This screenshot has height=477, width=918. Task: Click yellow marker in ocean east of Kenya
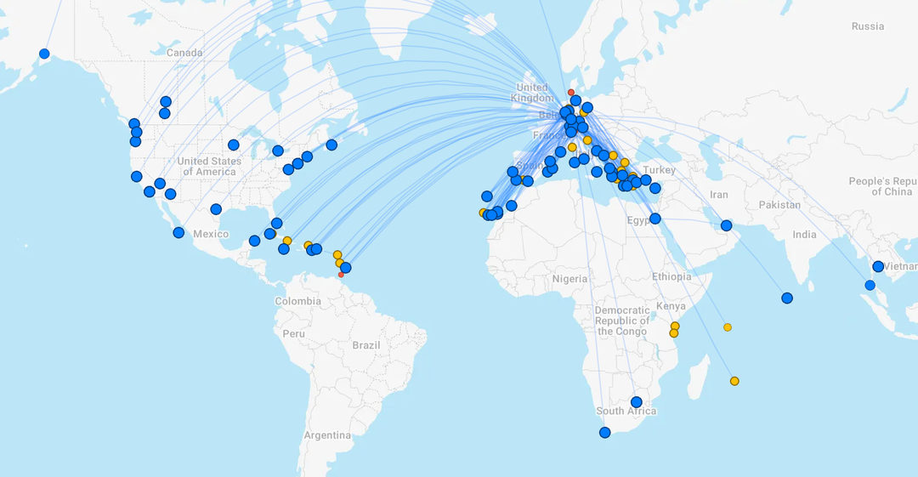[728, 327]
